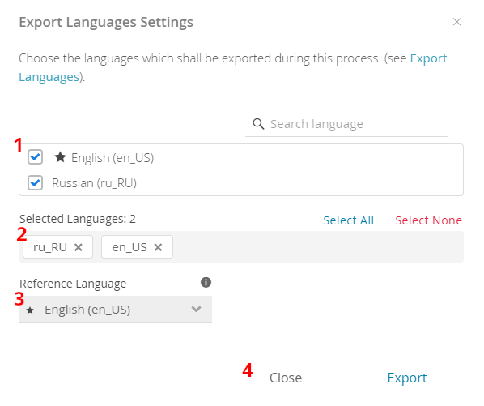484x406 pixels.
Task: Click the dropdown chevron arrow
Action: point(196,309)
